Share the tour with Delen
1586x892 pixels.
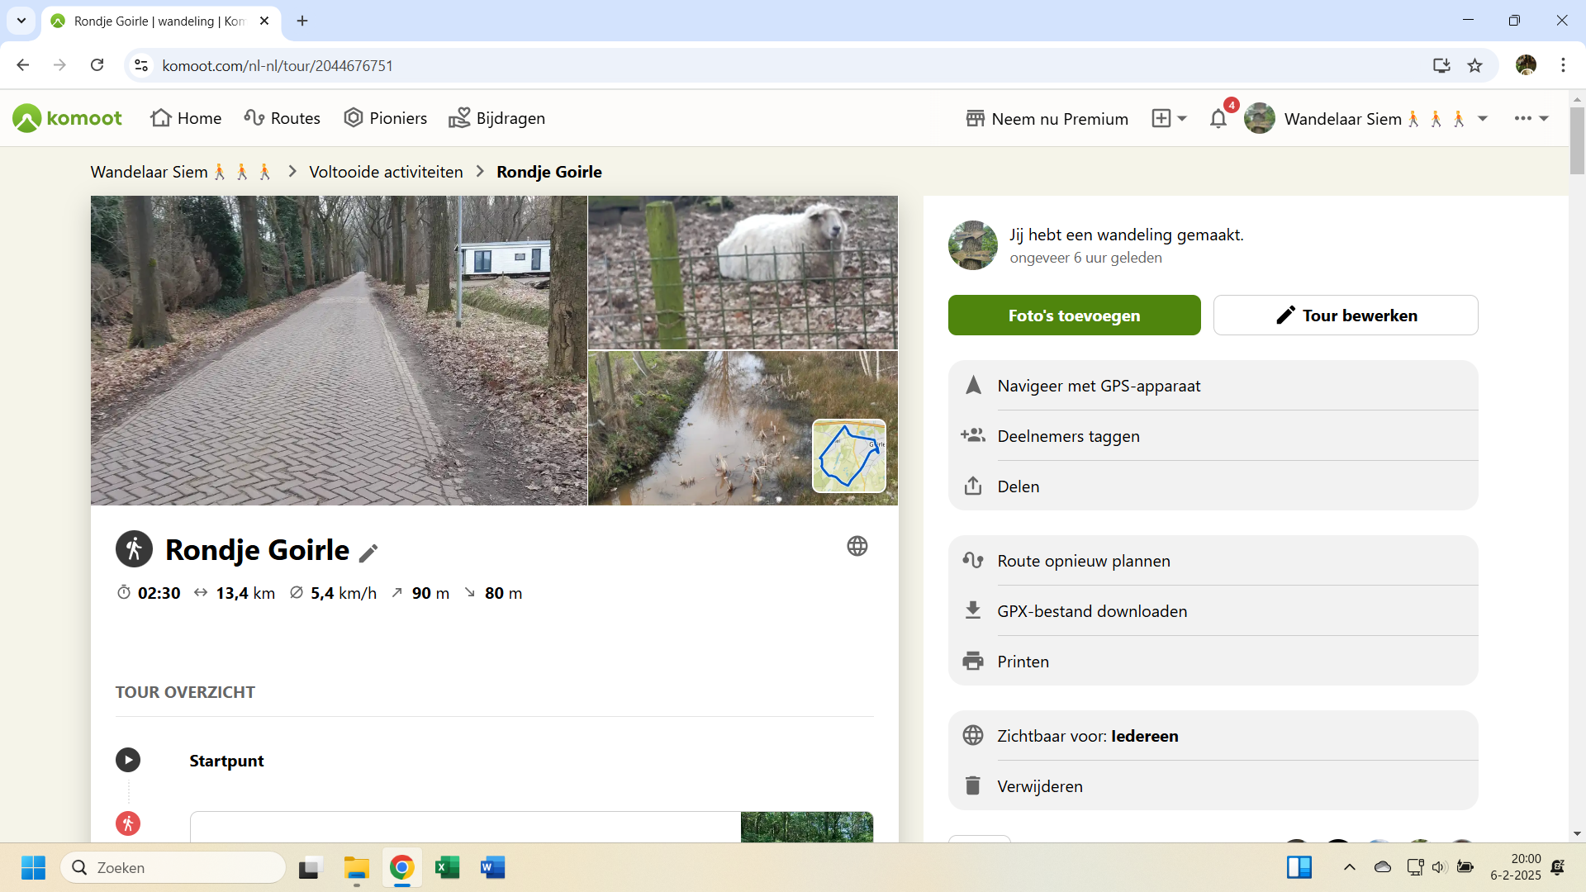pos(1018,486)
